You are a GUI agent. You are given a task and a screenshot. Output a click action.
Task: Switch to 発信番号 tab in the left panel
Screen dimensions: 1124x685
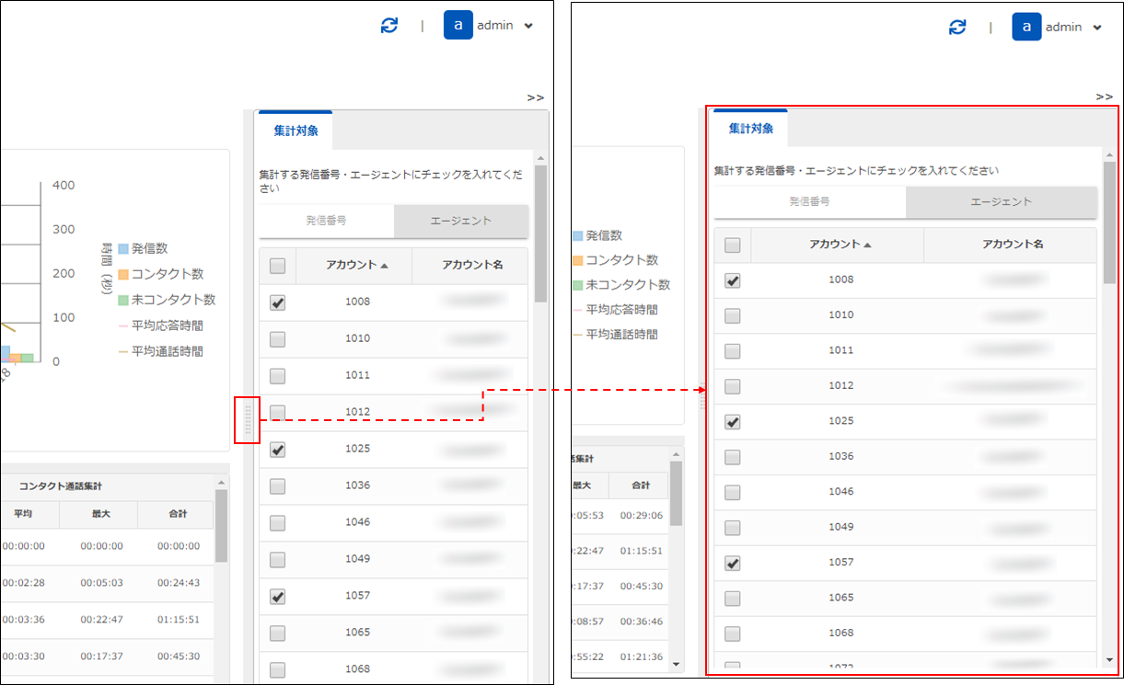[x=327, y=221]
